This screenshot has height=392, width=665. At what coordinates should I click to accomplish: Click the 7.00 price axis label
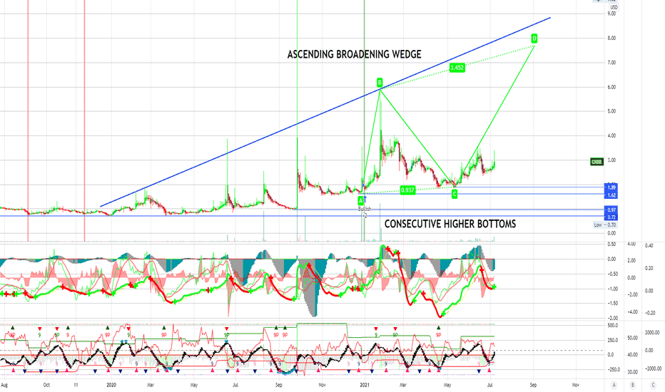click(x=611, y=63)
